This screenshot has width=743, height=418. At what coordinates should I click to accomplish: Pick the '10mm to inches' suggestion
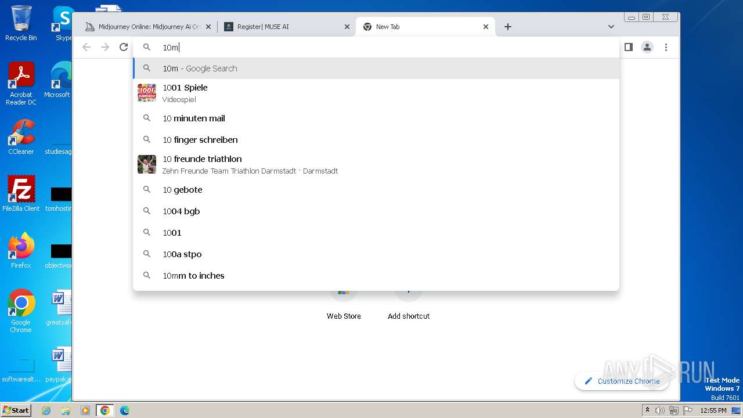376,276
